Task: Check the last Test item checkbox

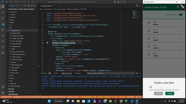Action: (x=149, y=54)
